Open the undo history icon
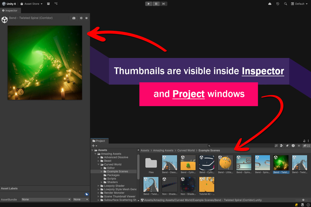Image resolution: width=311 pixels, height=207 pixels. click(x=278, y=4)
